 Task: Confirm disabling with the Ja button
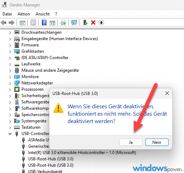pos(131,142)
